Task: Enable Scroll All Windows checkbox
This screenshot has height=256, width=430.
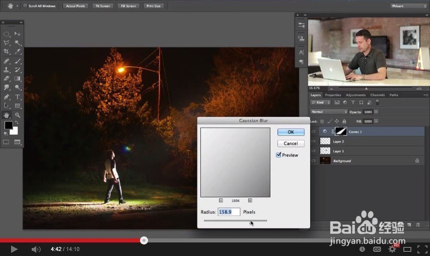Action: point(25,6)
